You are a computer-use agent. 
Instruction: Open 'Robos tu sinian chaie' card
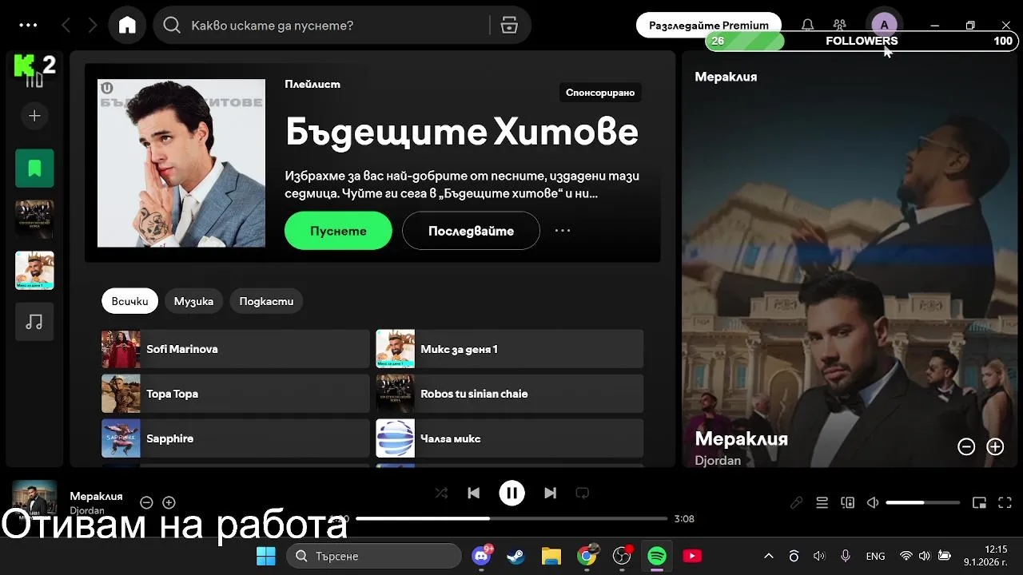pos(510,394)
